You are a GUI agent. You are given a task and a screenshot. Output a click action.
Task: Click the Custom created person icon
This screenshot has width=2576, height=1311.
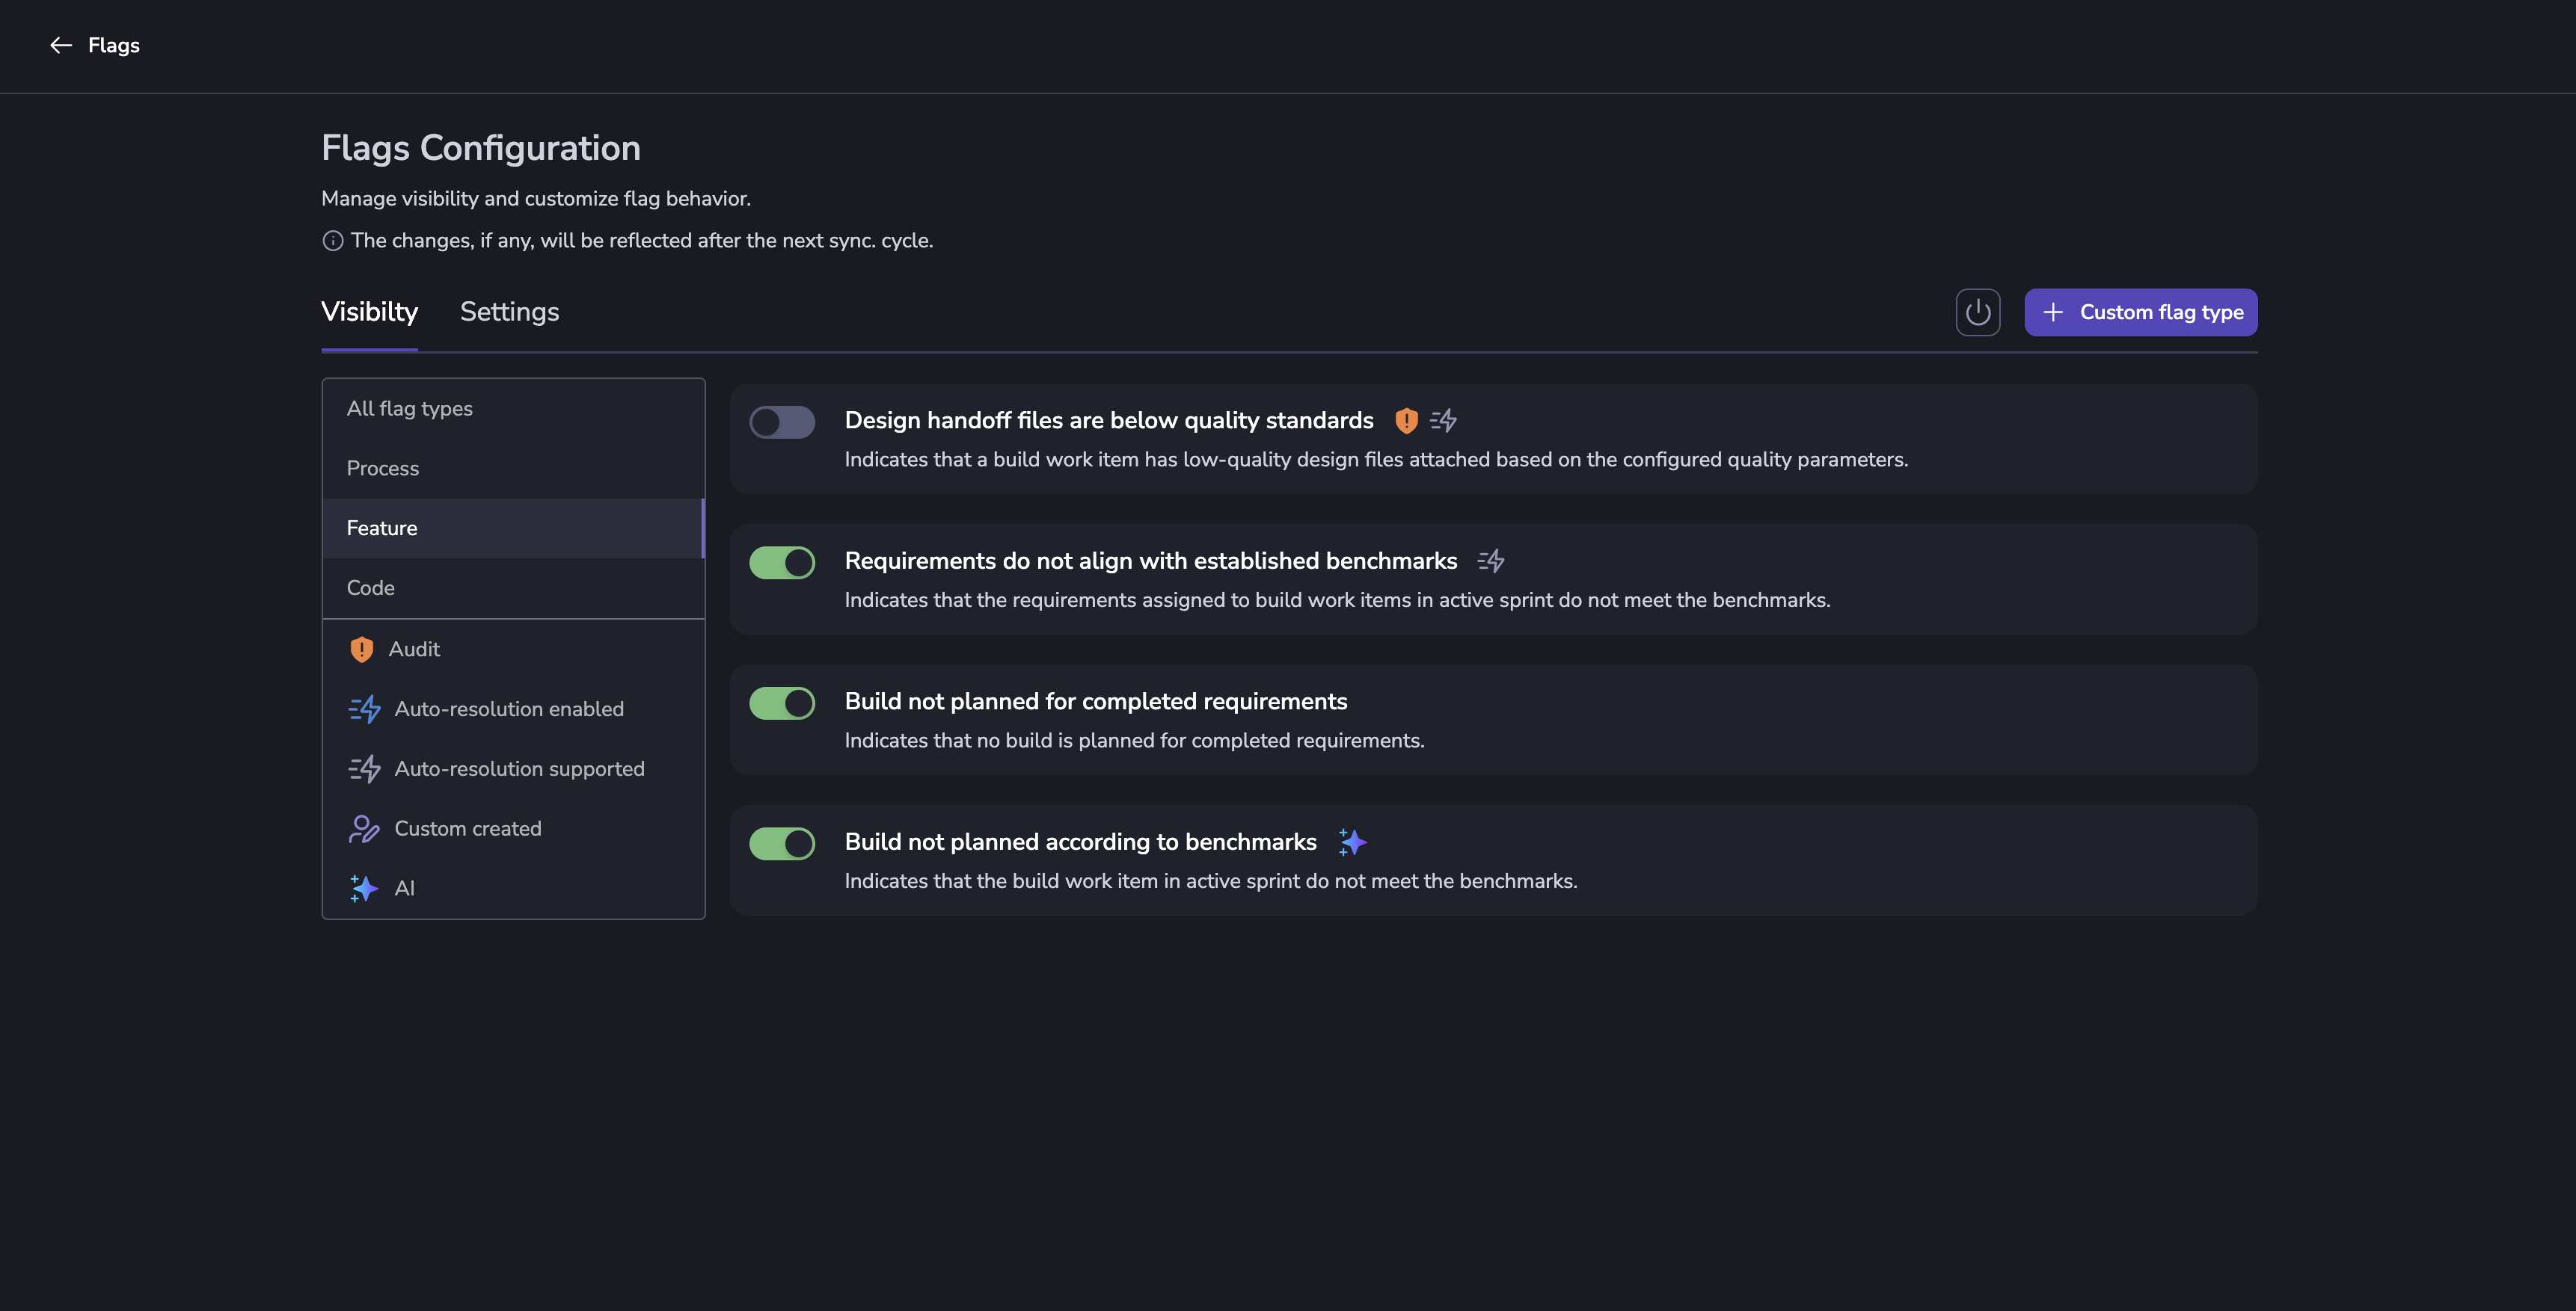point(364,828)
